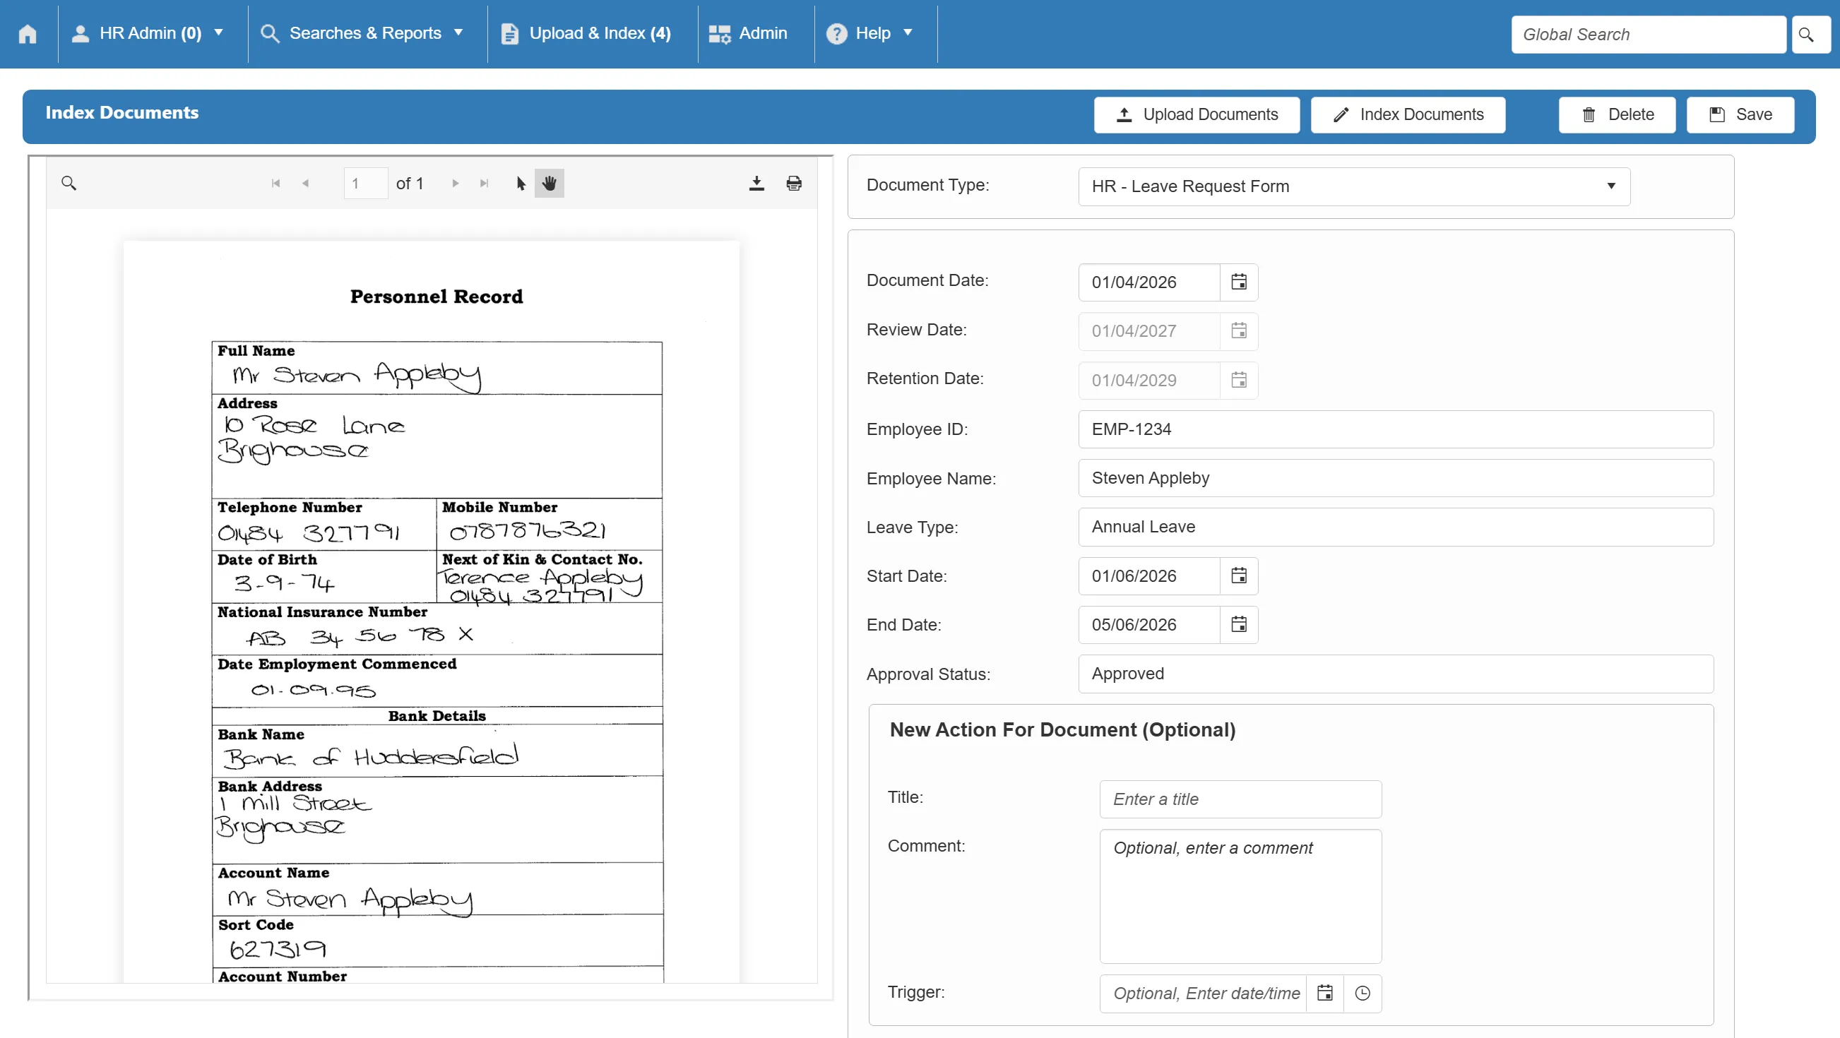
Task: Open the Admin section
Action: pyautogui.click(x=749, y=34)
